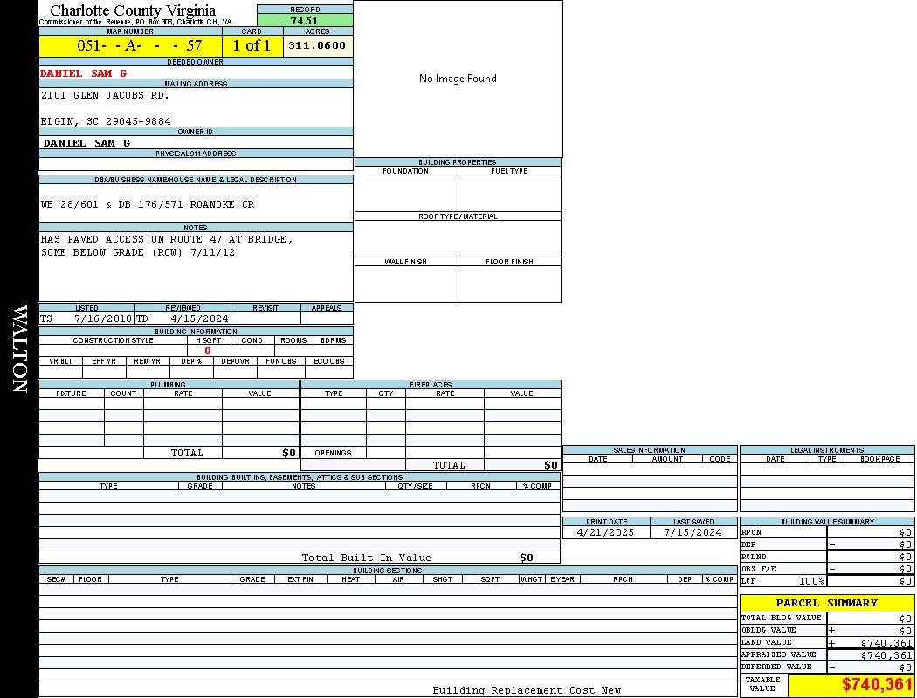Click the WALTON vertical sidebar label
Image resolution: width=917 pixels, height=698 pixels.
click(x=20, y=349)
